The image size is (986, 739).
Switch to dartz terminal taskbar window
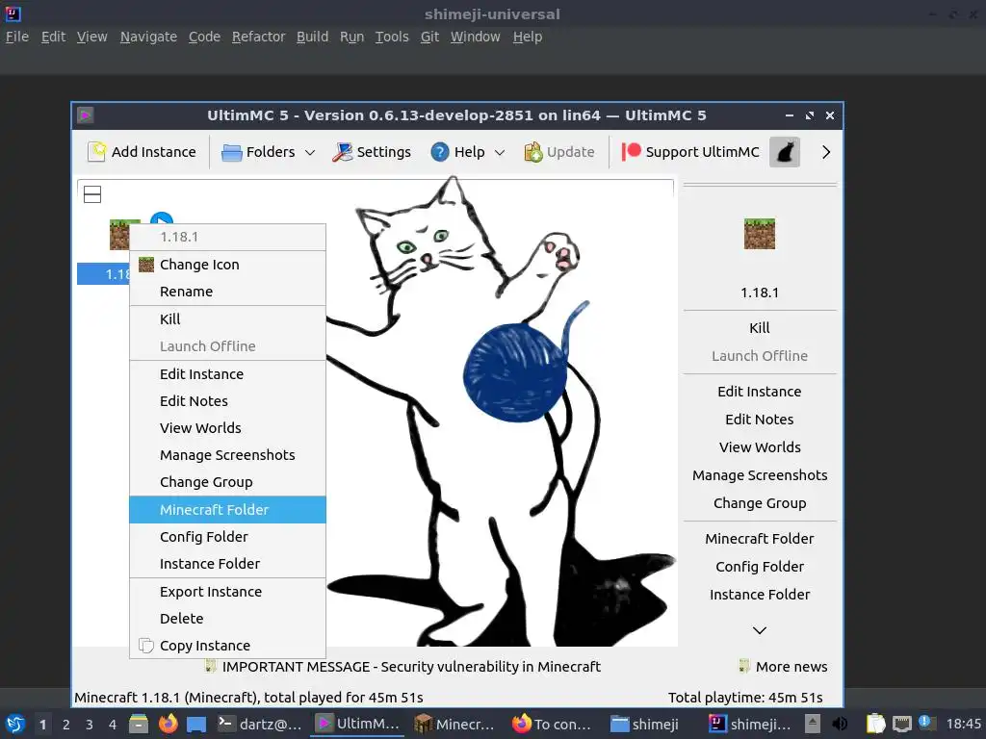(x=260, y=724)
